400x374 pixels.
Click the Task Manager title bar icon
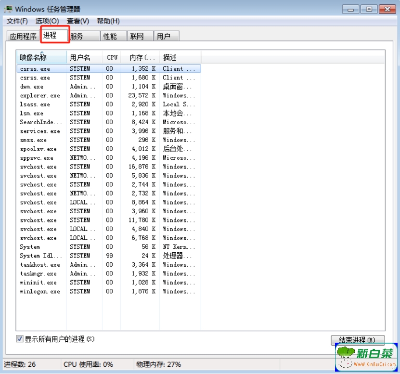coord(8,9)
